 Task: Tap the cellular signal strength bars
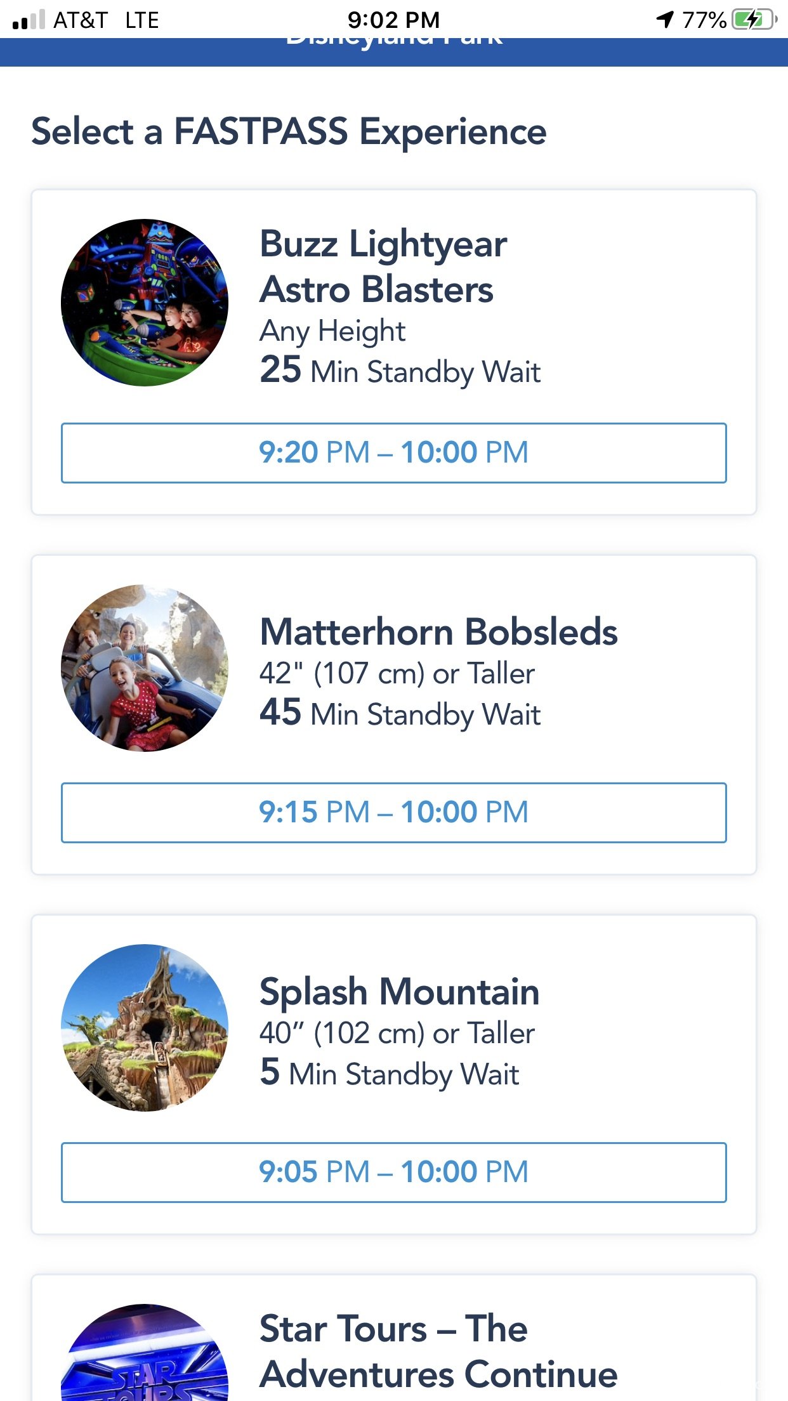29,20
